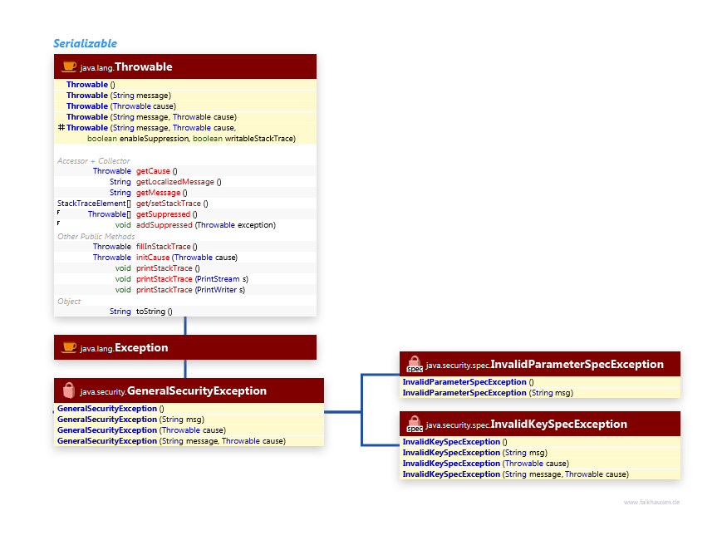
Task: Click the getLocalizedMessage () method
Action: click(179, 182)
